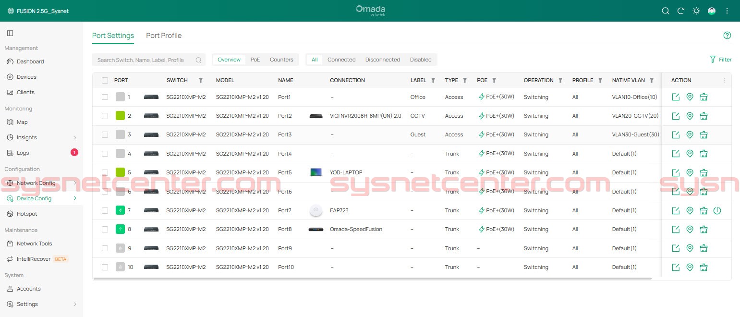
Task: Click the column settings dots in ACTION header
Action: coord(724,80)
